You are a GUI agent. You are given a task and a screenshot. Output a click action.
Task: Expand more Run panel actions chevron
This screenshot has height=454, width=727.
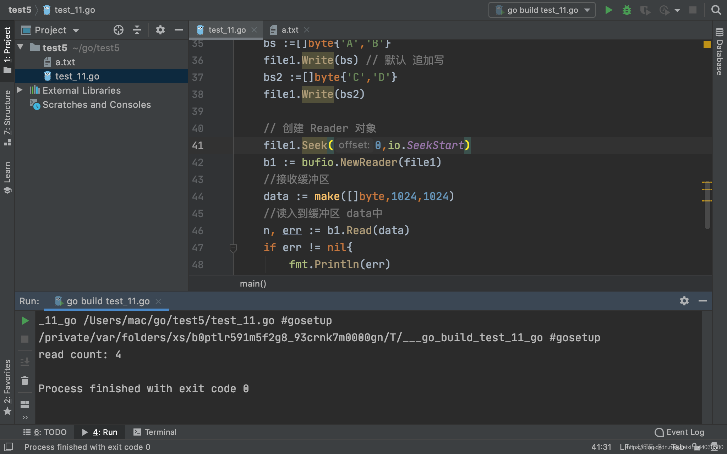(25, 417)
